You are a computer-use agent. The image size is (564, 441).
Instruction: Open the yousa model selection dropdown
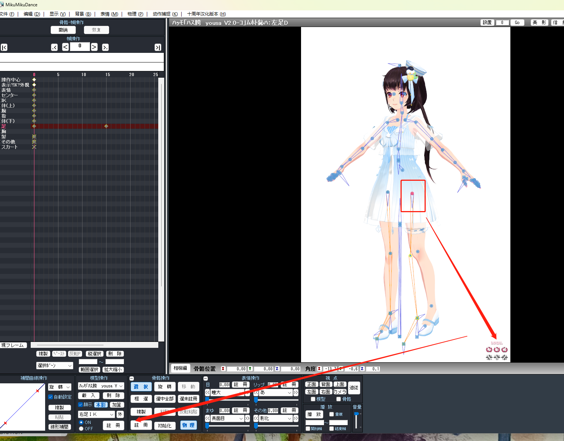[x=101, y=386]
